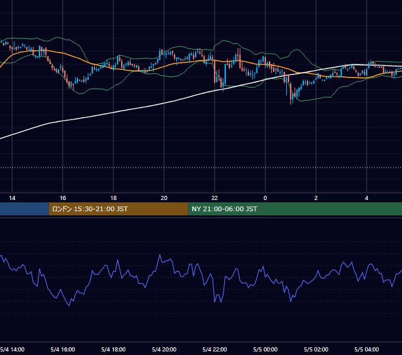Image resolution: width=402 pixels, height=355 pixels.
Task: Click the 4 hour label on the price chart axis
Action: pos(367,198)
